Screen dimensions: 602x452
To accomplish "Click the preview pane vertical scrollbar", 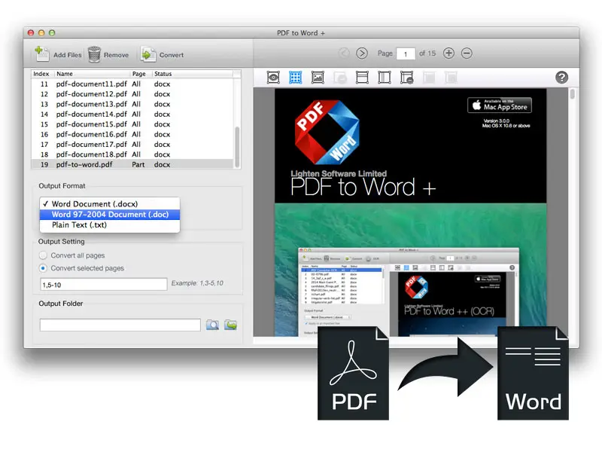I will coord(573,94).
